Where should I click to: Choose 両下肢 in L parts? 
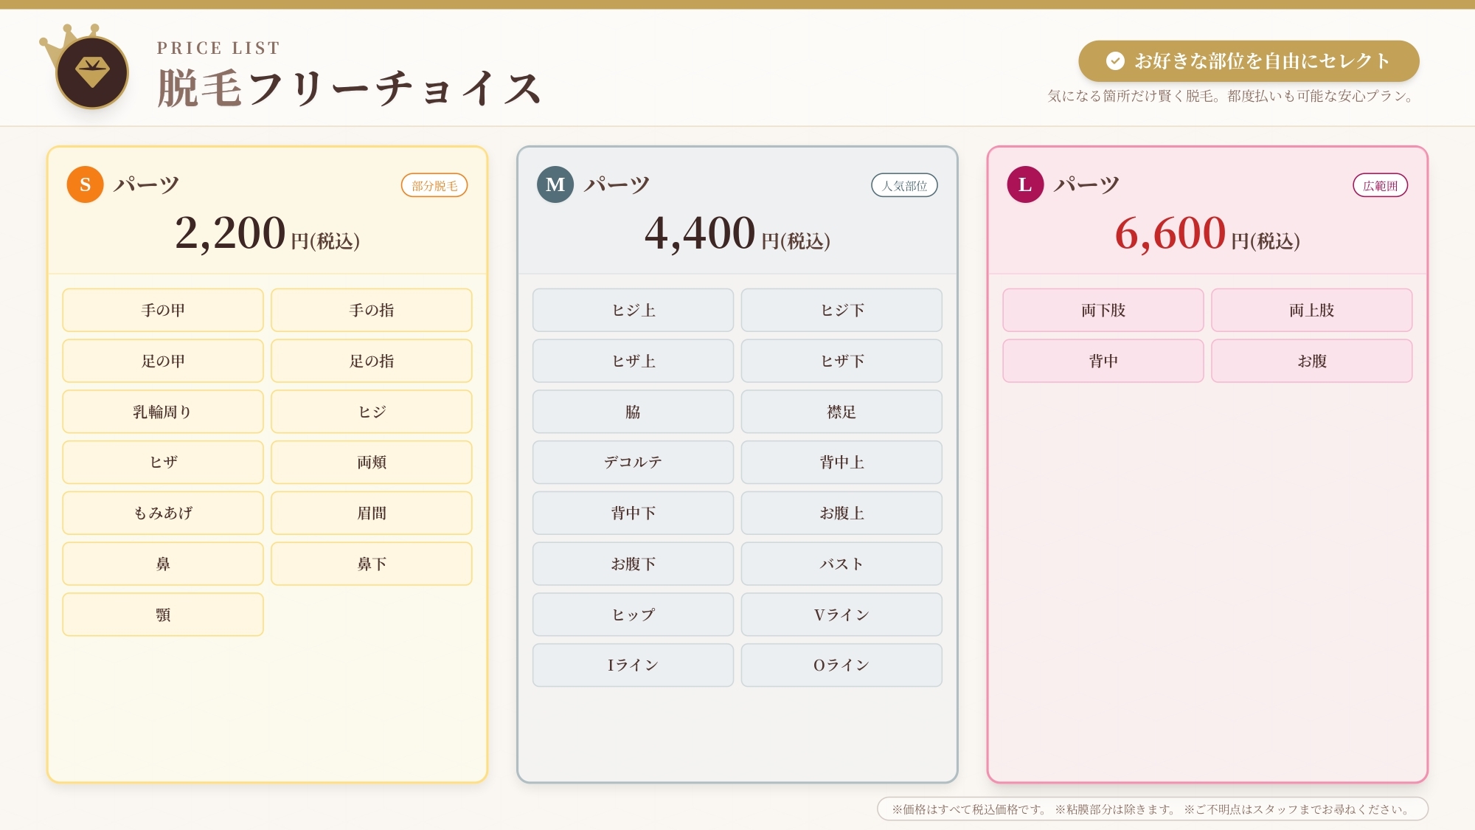(x=1103, y=311)
